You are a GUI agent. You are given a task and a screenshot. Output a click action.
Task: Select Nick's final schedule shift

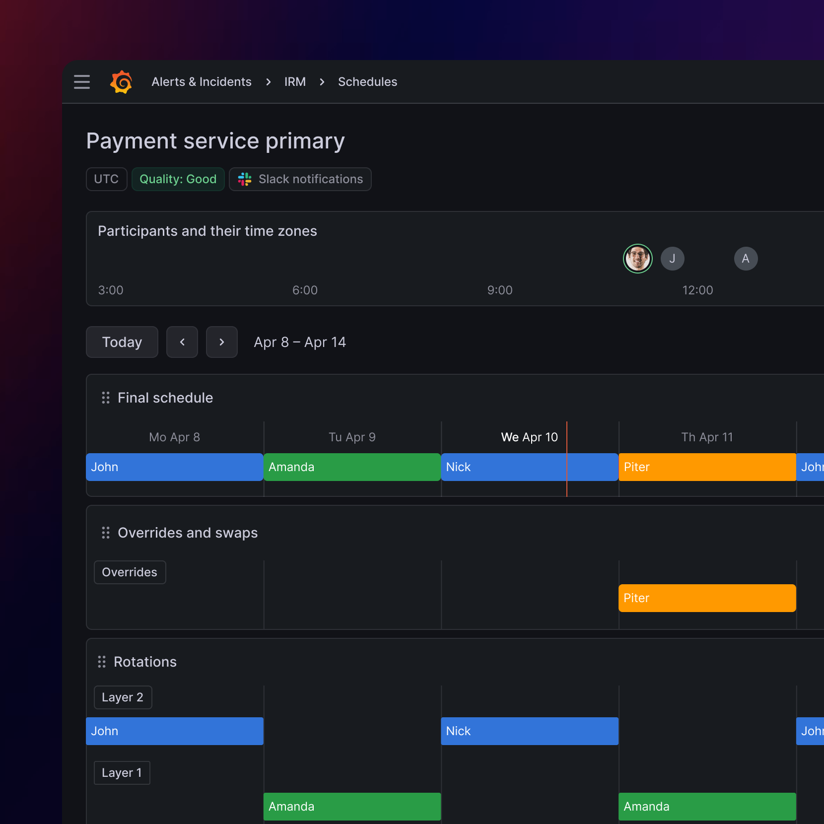pyautogui.click(x=530, y=467)
